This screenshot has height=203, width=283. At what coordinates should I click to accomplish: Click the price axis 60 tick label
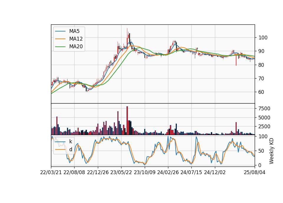point(261,92)
